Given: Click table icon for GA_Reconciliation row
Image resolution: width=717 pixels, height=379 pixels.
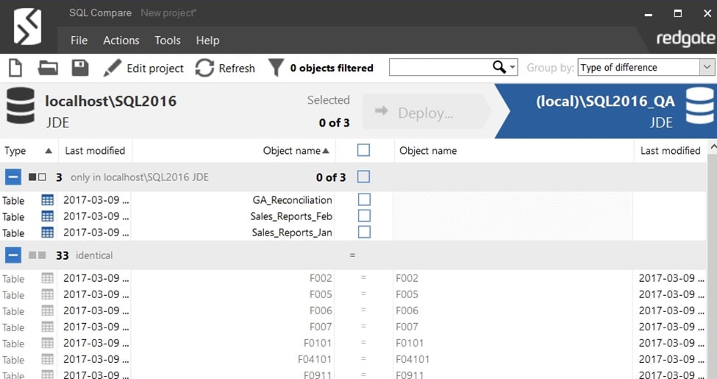Looking at the screenshot, I should 47,200.
